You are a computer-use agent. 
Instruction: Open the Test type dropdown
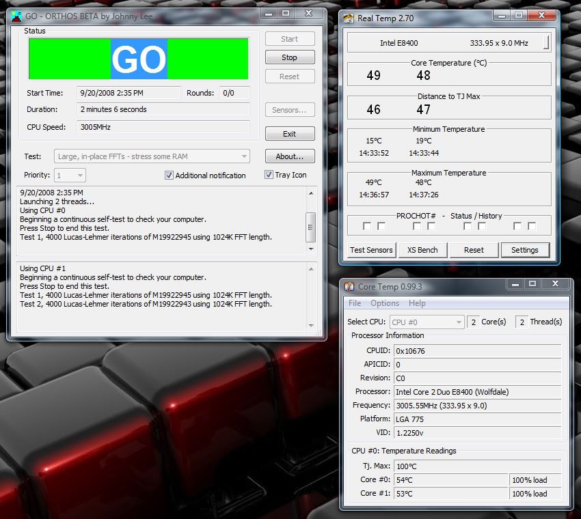pos(243,156)
